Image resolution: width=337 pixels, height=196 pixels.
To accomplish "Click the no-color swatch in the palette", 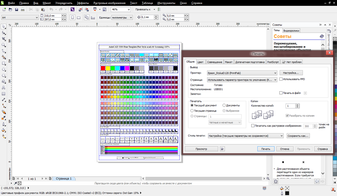I will tap(335, 39).
